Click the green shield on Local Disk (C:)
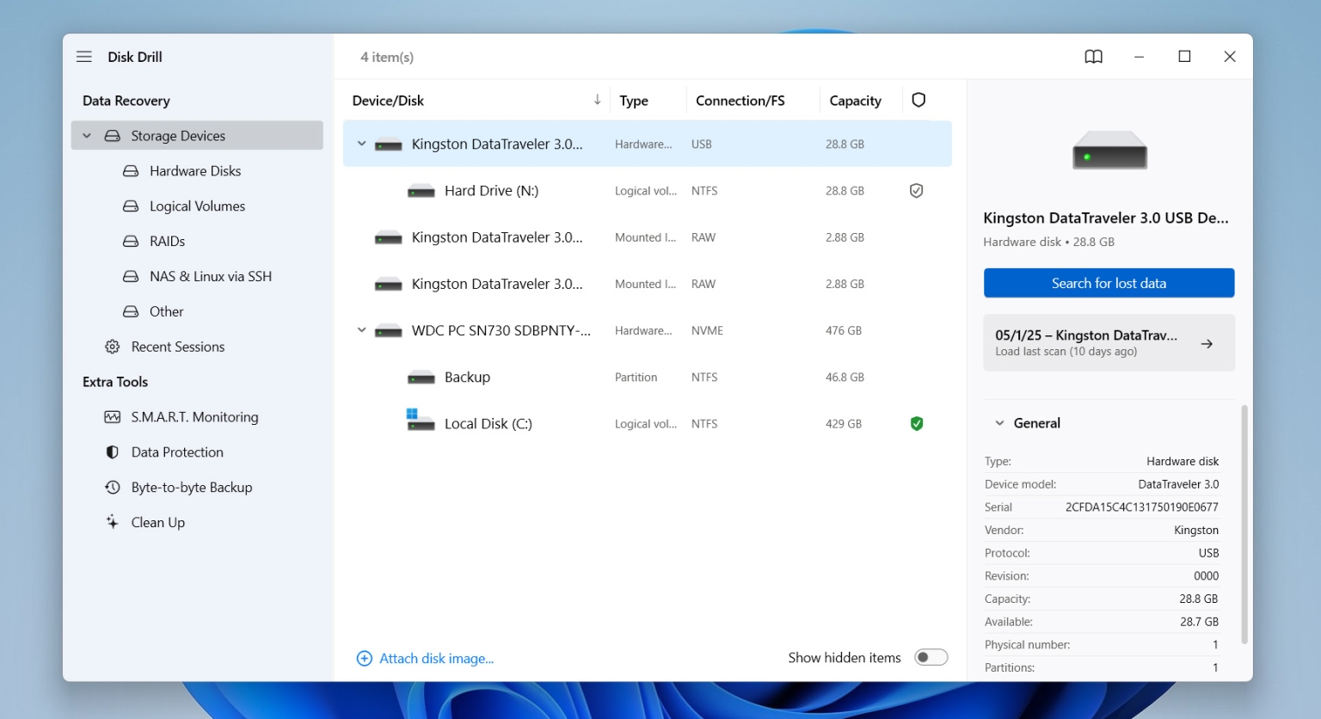1321x719 pixels. [916, 423]
